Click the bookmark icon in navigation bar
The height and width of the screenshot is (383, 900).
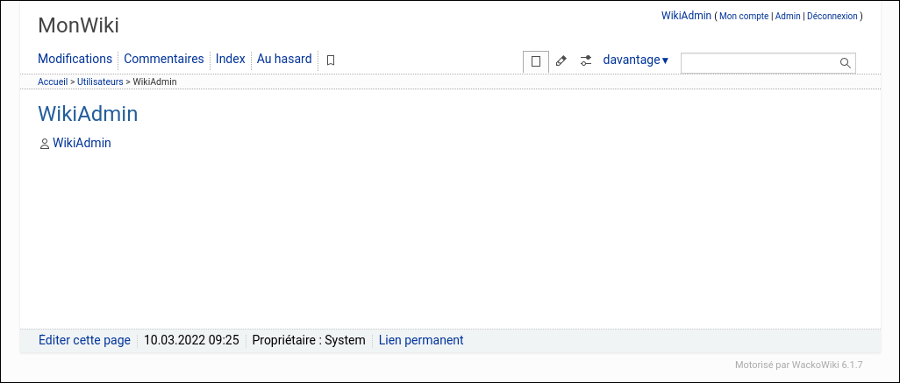click(331, 60)
